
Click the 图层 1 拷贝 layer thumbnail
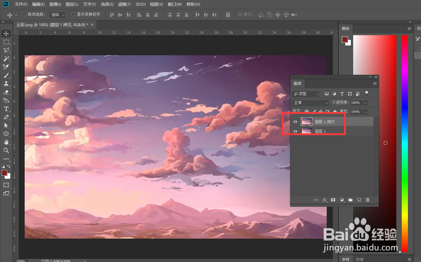(306, 122)
